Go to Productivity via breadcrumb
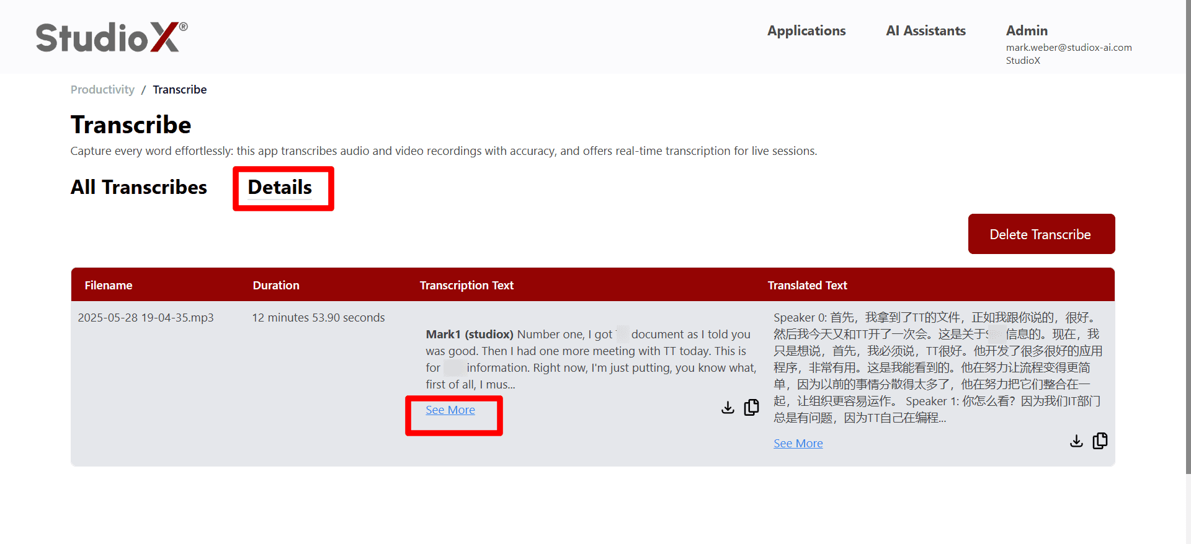 pos(102,90)
